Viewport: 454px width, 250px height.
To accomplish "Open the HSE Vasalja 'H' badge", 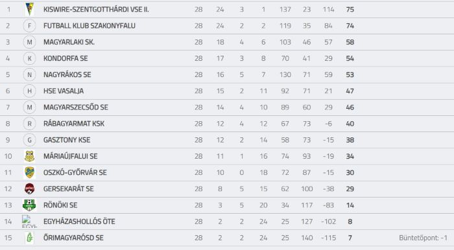I will pos(30,91).
